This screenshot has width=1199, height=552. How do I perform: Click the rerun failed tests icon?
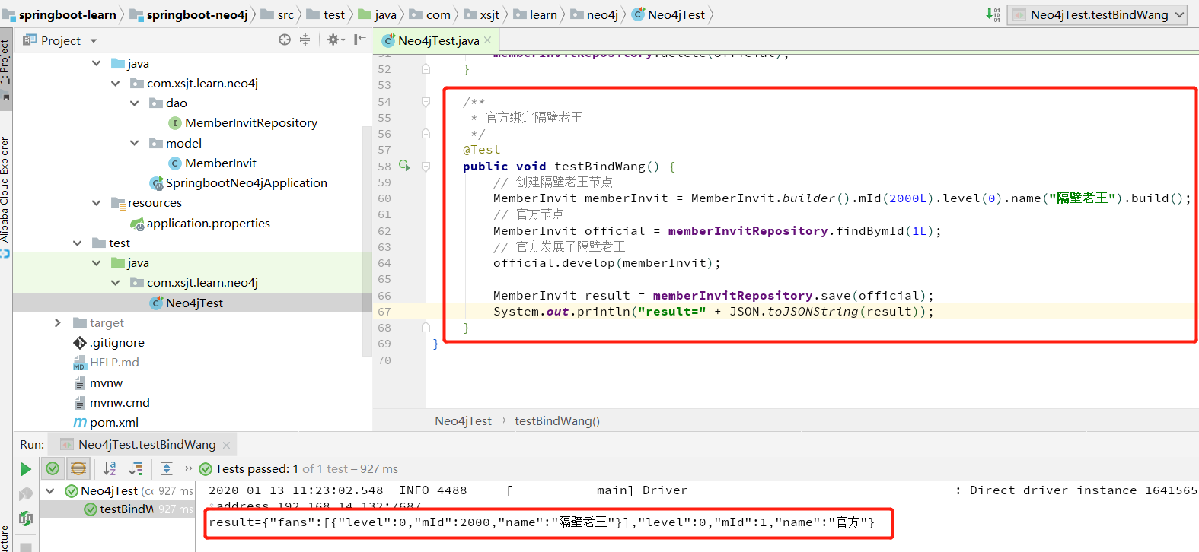26,494
